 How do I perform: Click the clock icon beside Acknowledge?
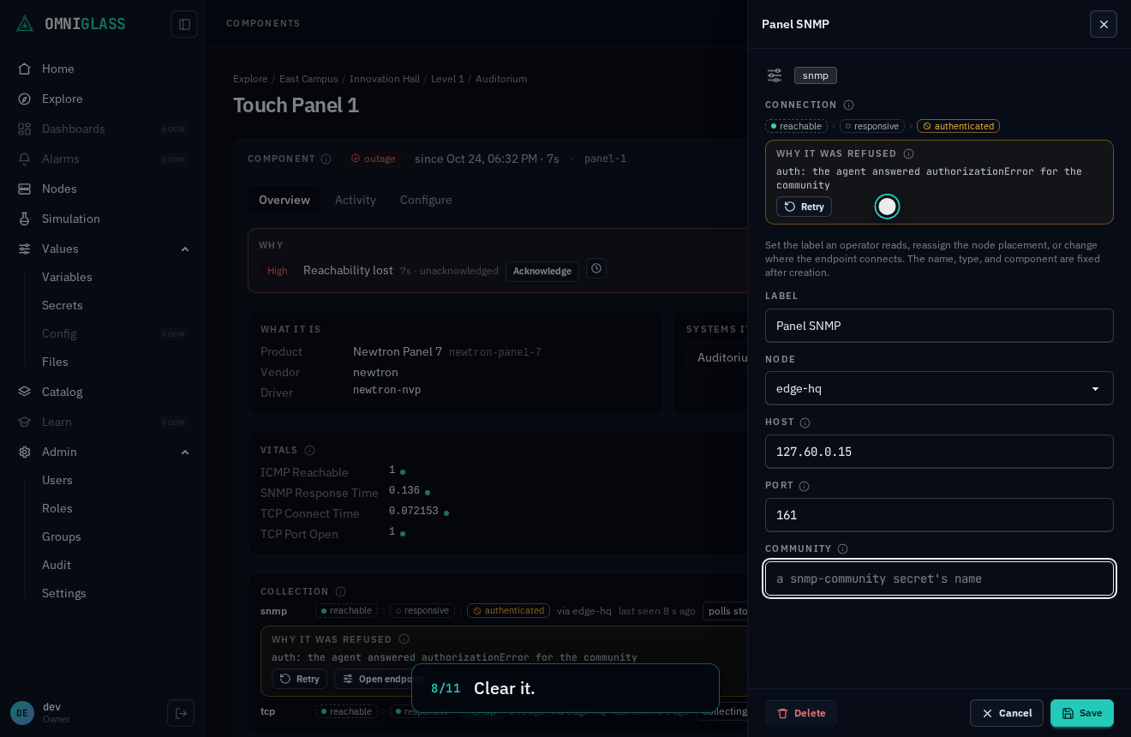596,269
